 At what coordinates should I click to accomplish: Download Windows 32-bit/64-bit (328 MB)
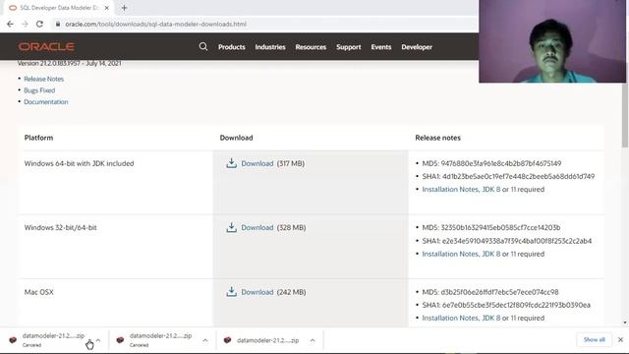tap(257, 227)
